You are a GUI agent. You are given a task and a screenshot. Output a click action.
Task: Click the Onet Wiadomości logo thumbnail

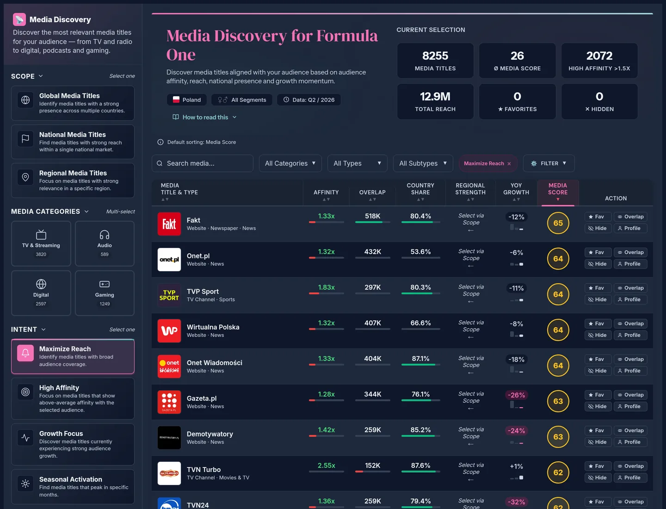pos(169,366)
